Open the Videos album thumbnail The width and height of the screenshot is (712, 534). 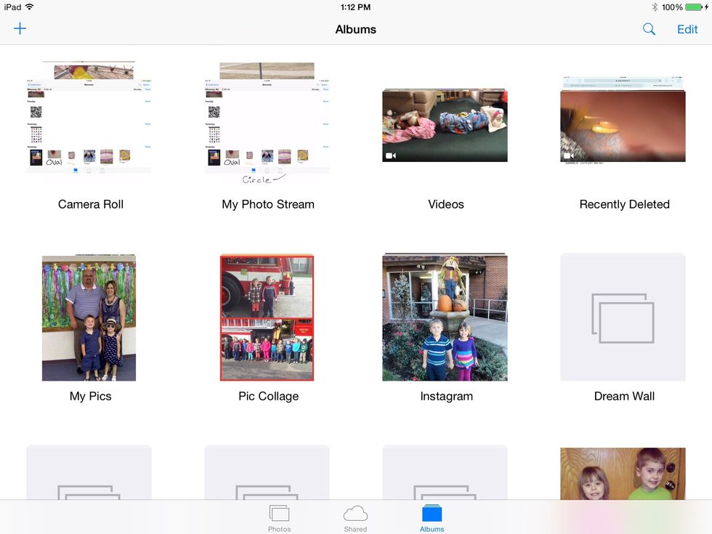coord(445,126)
